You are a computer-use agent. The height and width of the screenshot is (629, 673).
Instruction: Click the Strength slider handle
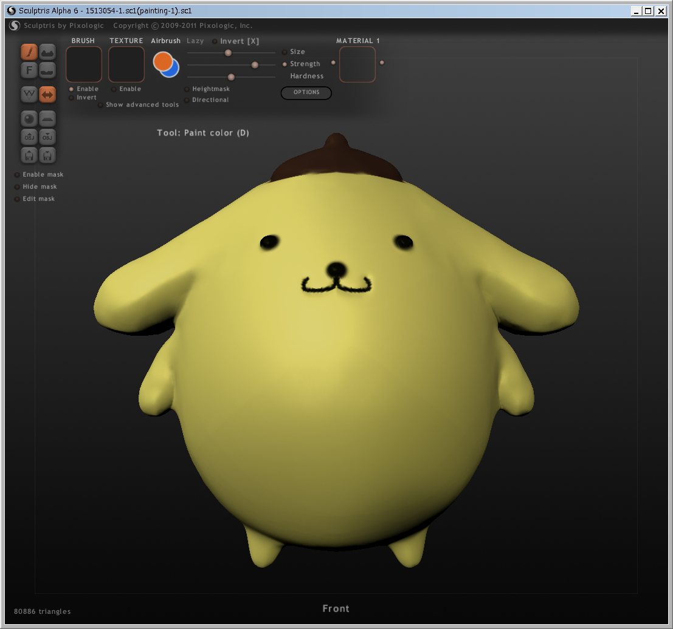point(255,65)
